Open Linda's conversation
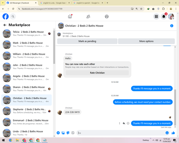This screenshot has height=143, width=179. tap(26, 133)
